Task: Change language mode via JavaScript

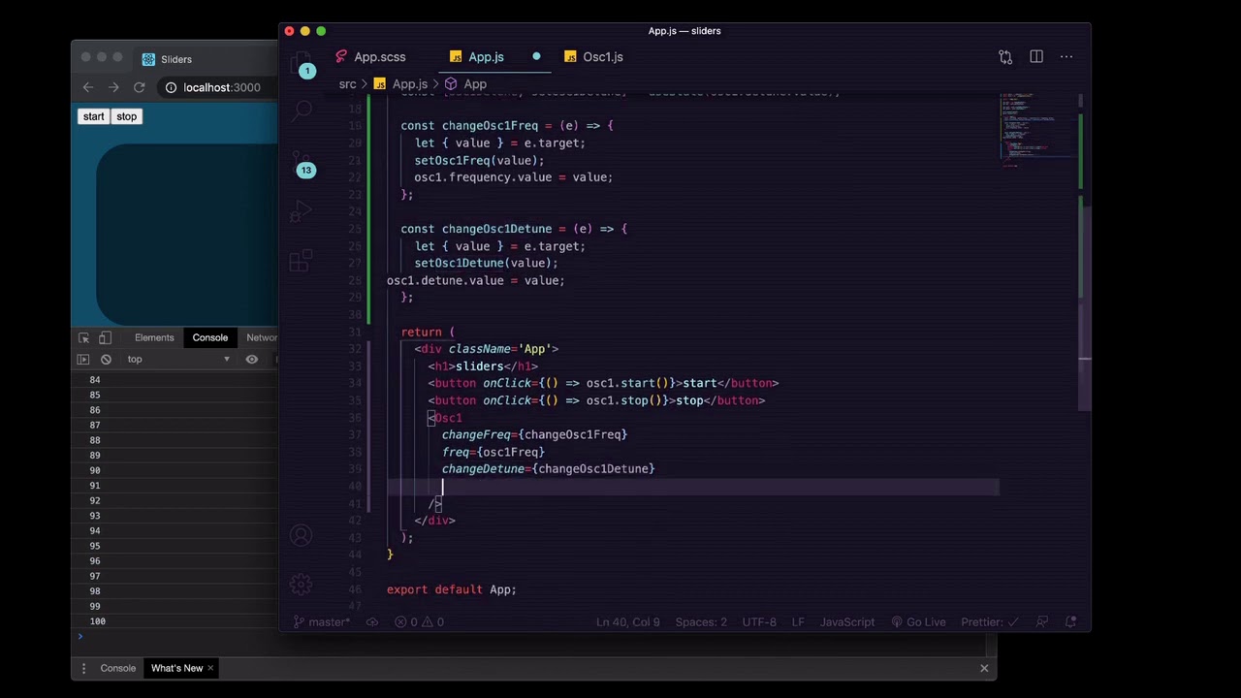Action: click(x=847, y=622)
